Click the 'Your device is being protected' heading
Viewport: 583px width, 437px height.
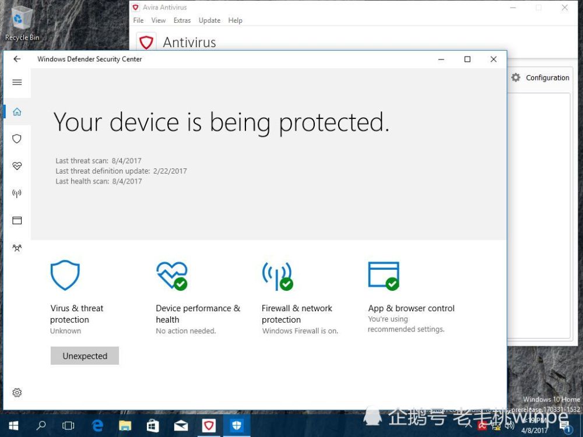pos(221,122)
